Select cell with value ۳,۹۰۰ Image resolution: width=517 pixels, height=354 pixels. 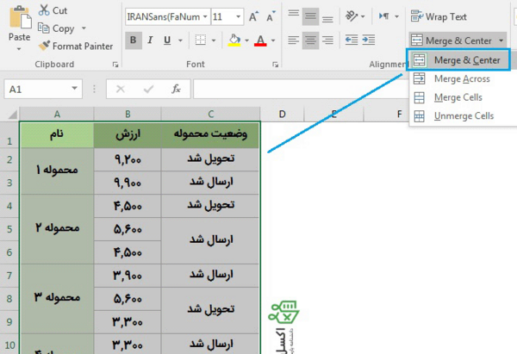click(128, 276)
